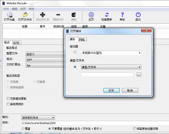This screenshot has width=169, height=134.
Task: Click the Open Folder (打开文件夹) toolbar icon
Action: pyautogui.click(x=25, y=14)
